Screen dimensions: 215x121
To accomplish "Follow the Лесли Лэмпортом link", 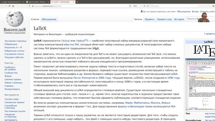I will pyautogui.click(x=84, y=78).
